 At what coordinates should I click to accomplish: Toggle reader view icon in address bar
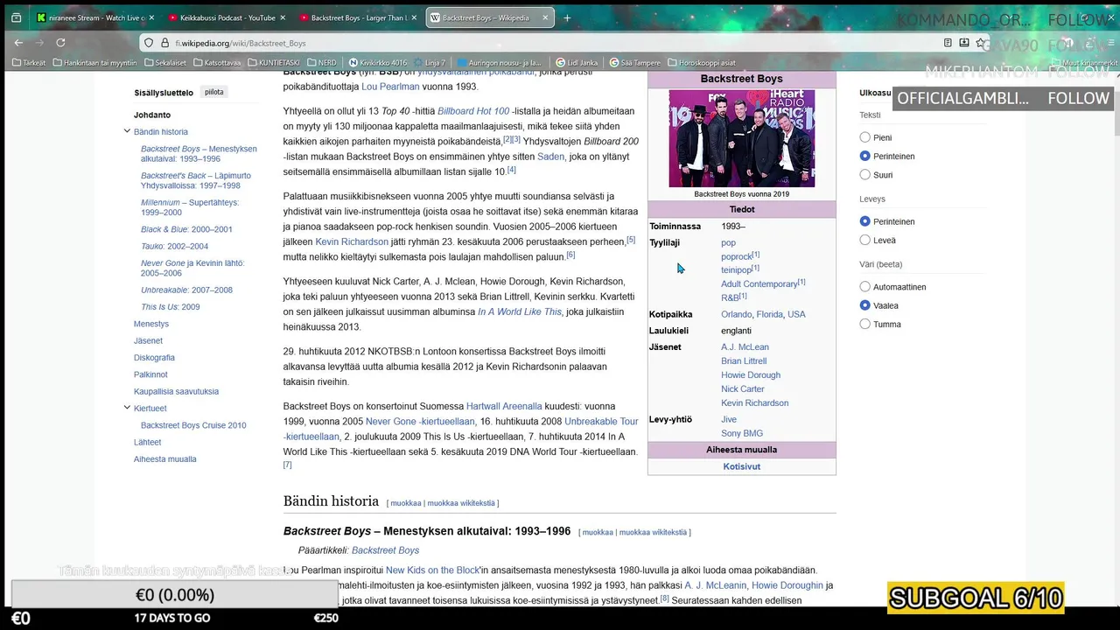pos(948,43)
